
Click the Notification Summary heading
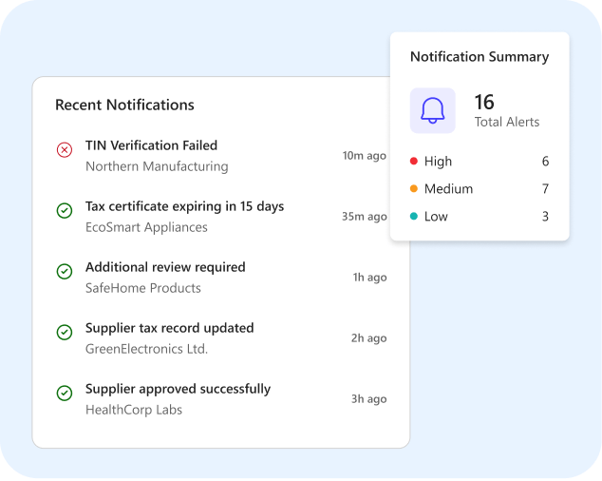(x=480, y=57)
